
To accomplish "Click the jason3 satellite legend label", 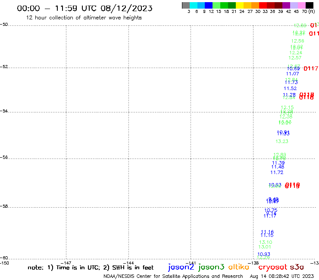I will tap(211, 267).
